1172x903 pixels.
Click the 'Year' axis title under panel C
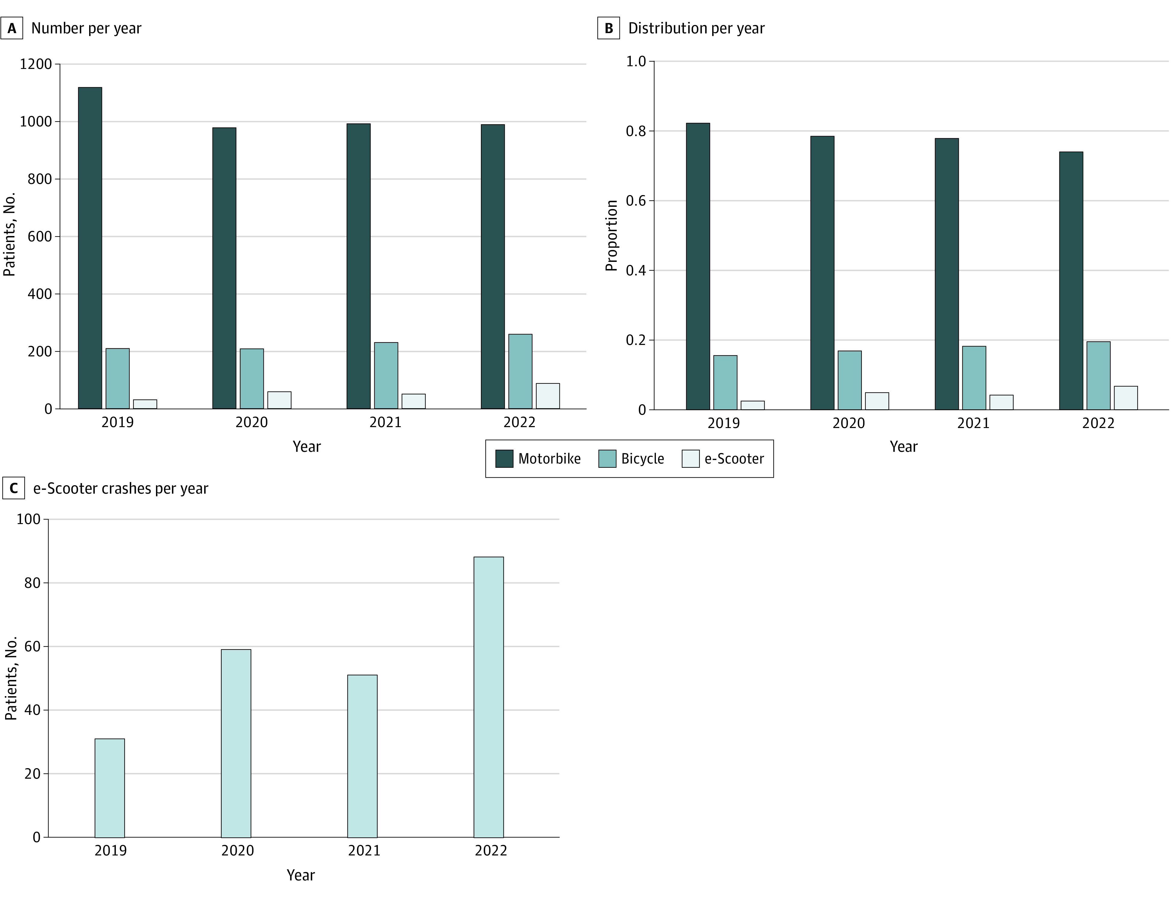(x=301, y=876)
